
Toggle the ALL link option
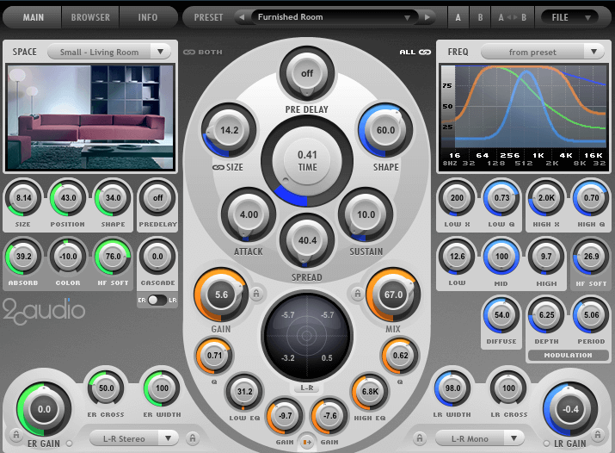[415, 52]
